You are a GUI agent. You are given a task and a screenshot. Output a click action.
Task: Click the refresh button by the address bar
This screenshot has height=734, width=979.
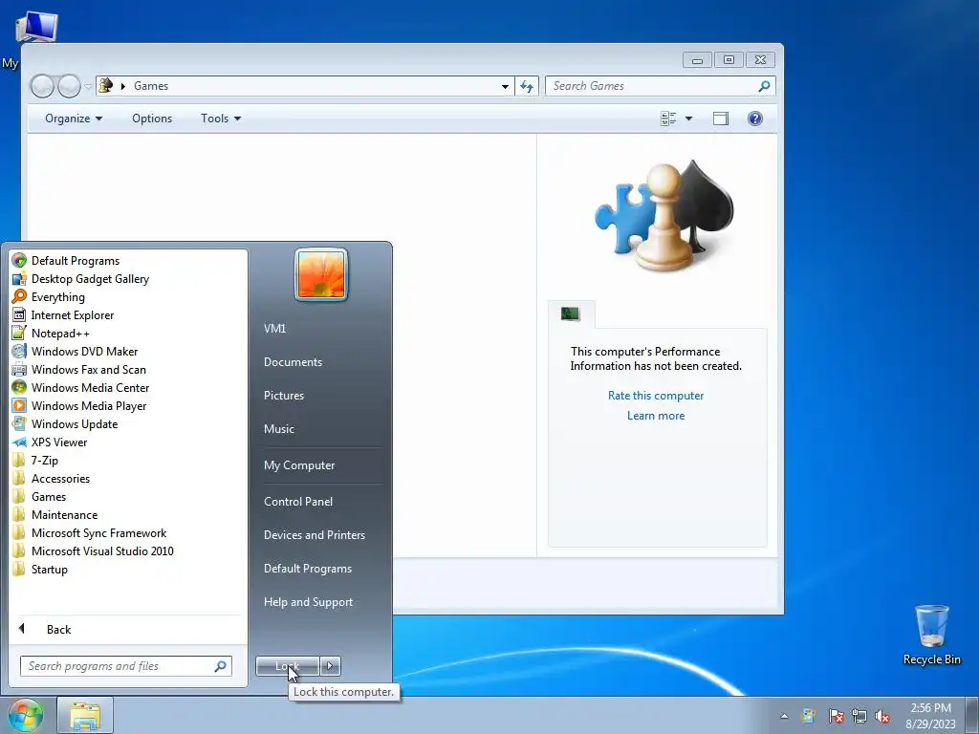[x=527, y=86]
